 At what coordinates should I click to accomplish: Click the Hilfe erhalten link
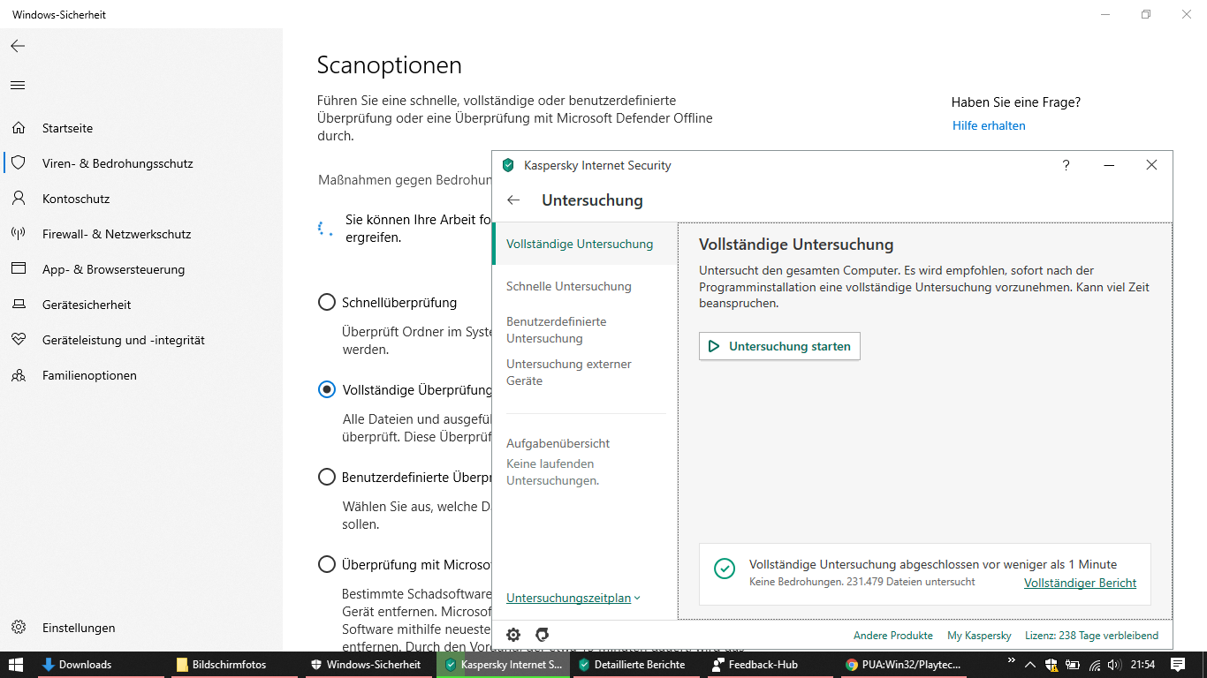point(989,125)
